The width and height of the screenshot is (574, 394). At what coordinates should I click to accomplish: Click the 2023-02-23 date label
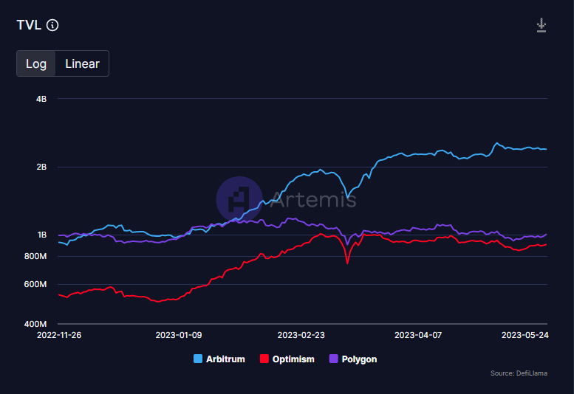tap(301, 335)
